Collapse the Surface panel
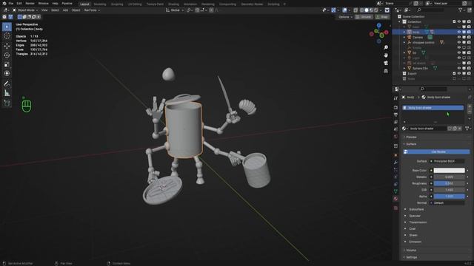The height and width of the screenshot is (266, 474). (411, 144)
